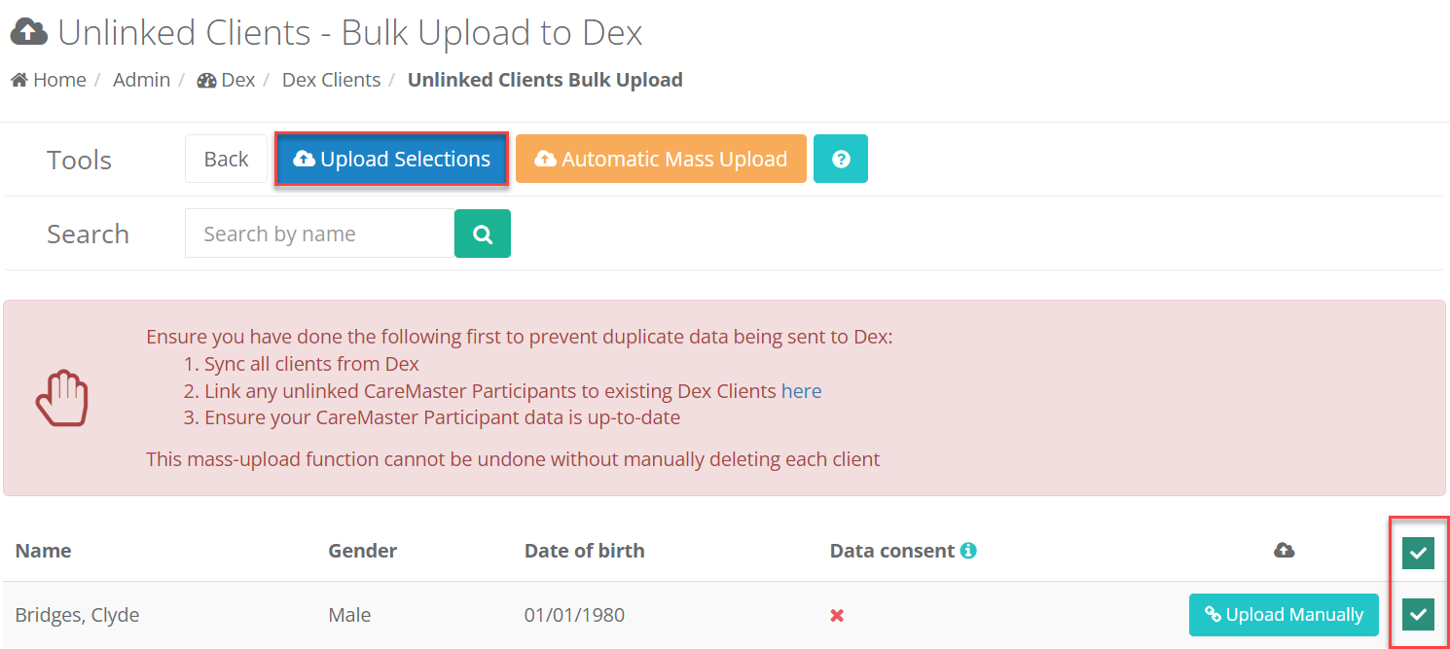Start Automatic Mass Upload
Screen dimensions: 1450x649
[x=661, y=159]
